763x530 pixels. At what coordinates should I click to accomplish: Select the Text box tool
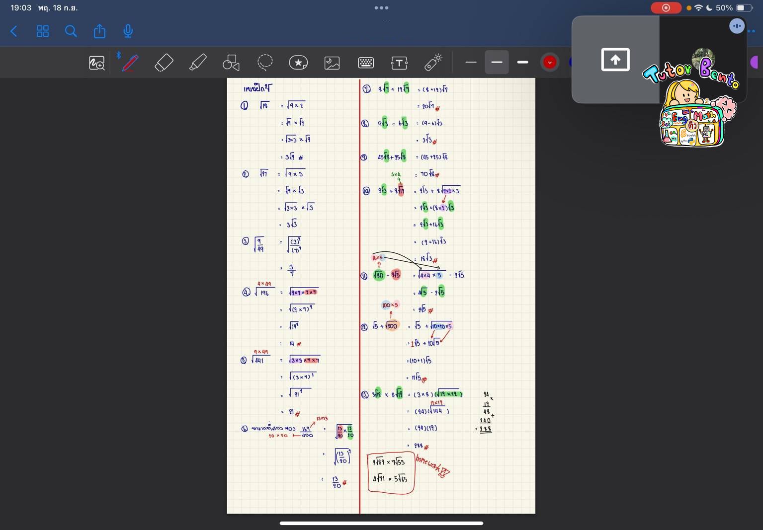(399, 63)
